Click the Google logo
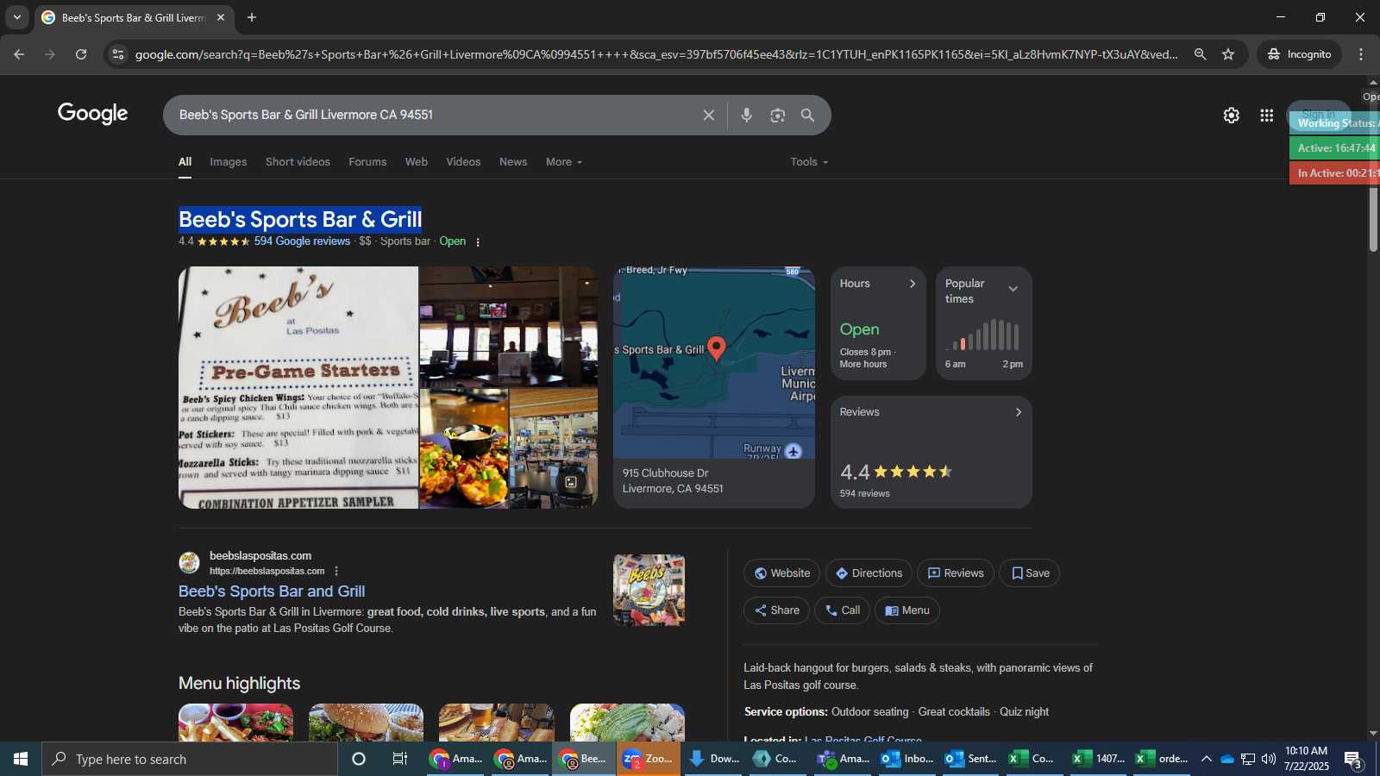 pyautogui.click(x=92, y=114)
